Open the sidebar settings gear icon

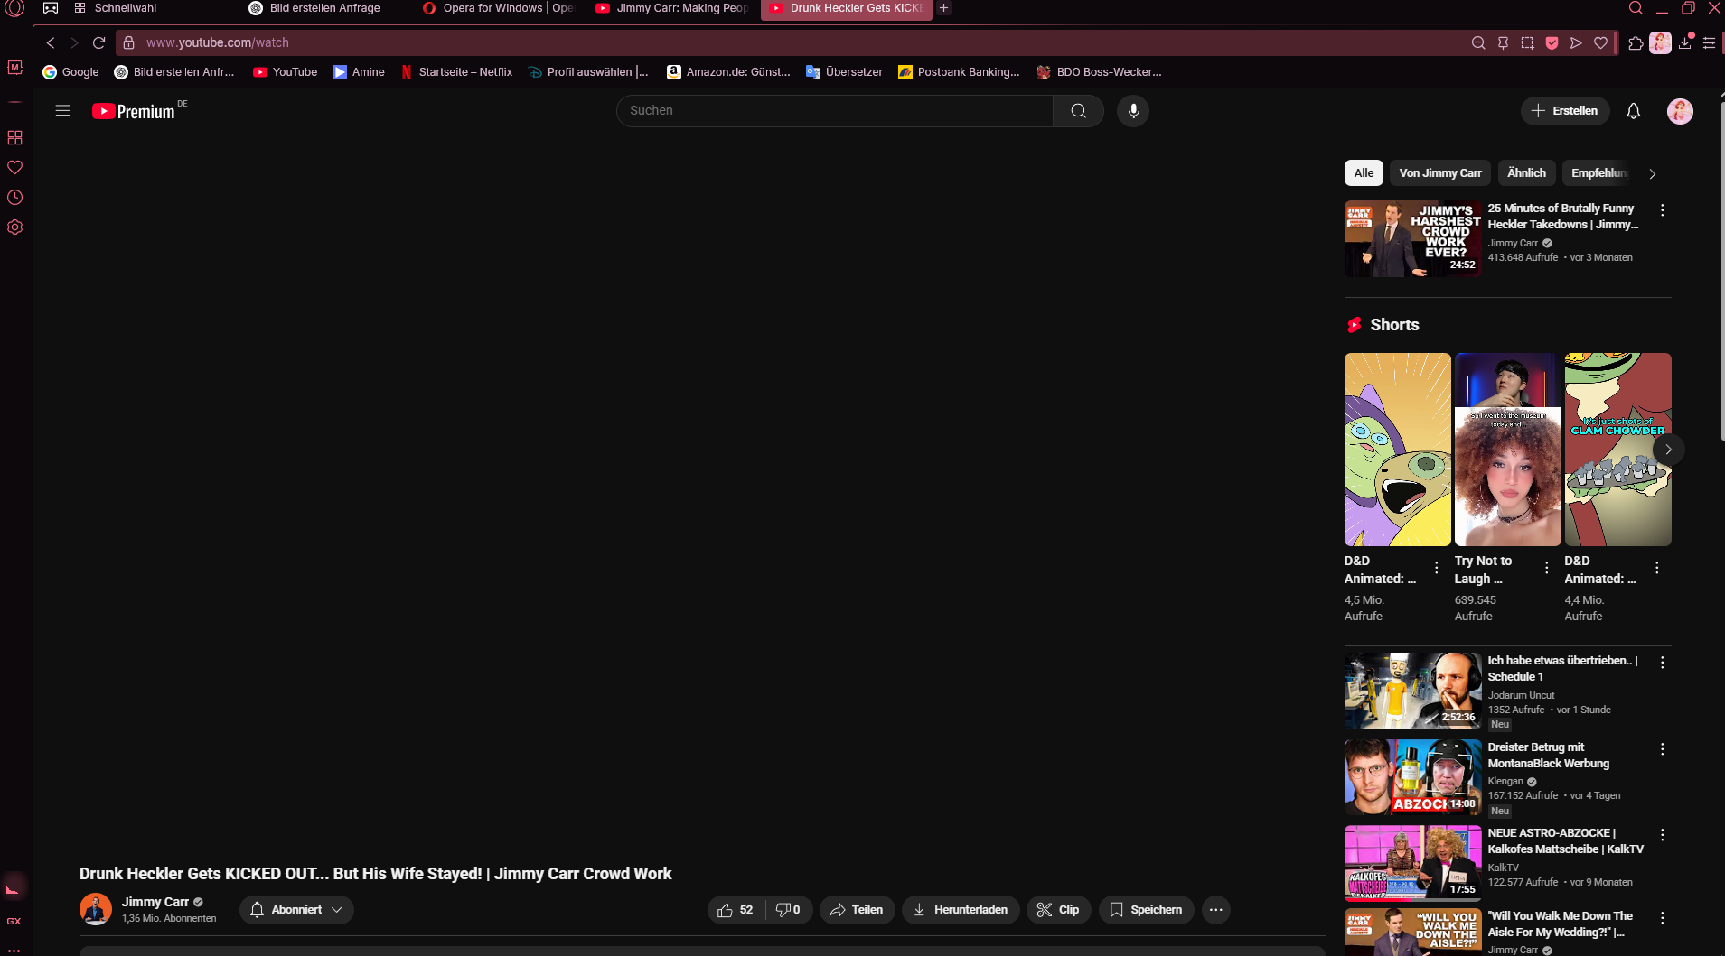pyautogui.click(x=14, y=227)
